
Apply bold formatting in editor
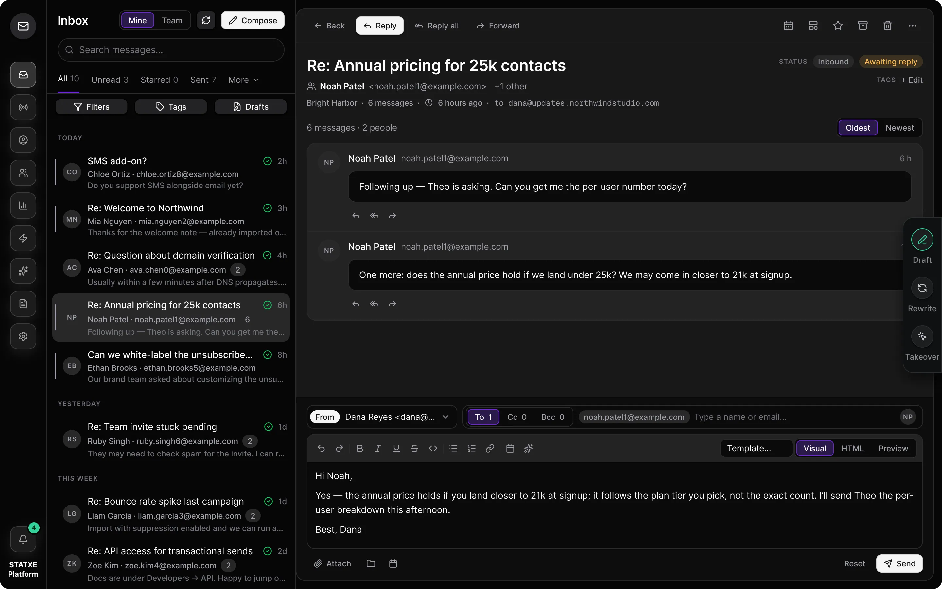360,448
